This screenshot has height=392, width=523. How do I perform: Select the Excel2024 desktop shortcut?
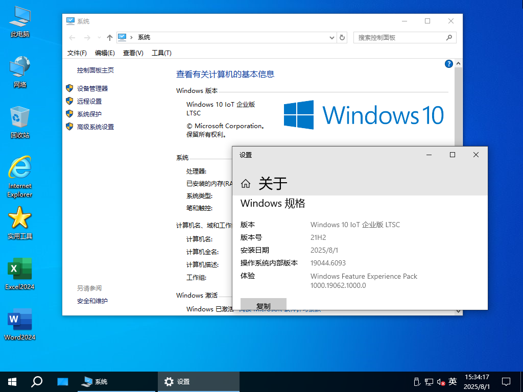click(x=20, y=274)
